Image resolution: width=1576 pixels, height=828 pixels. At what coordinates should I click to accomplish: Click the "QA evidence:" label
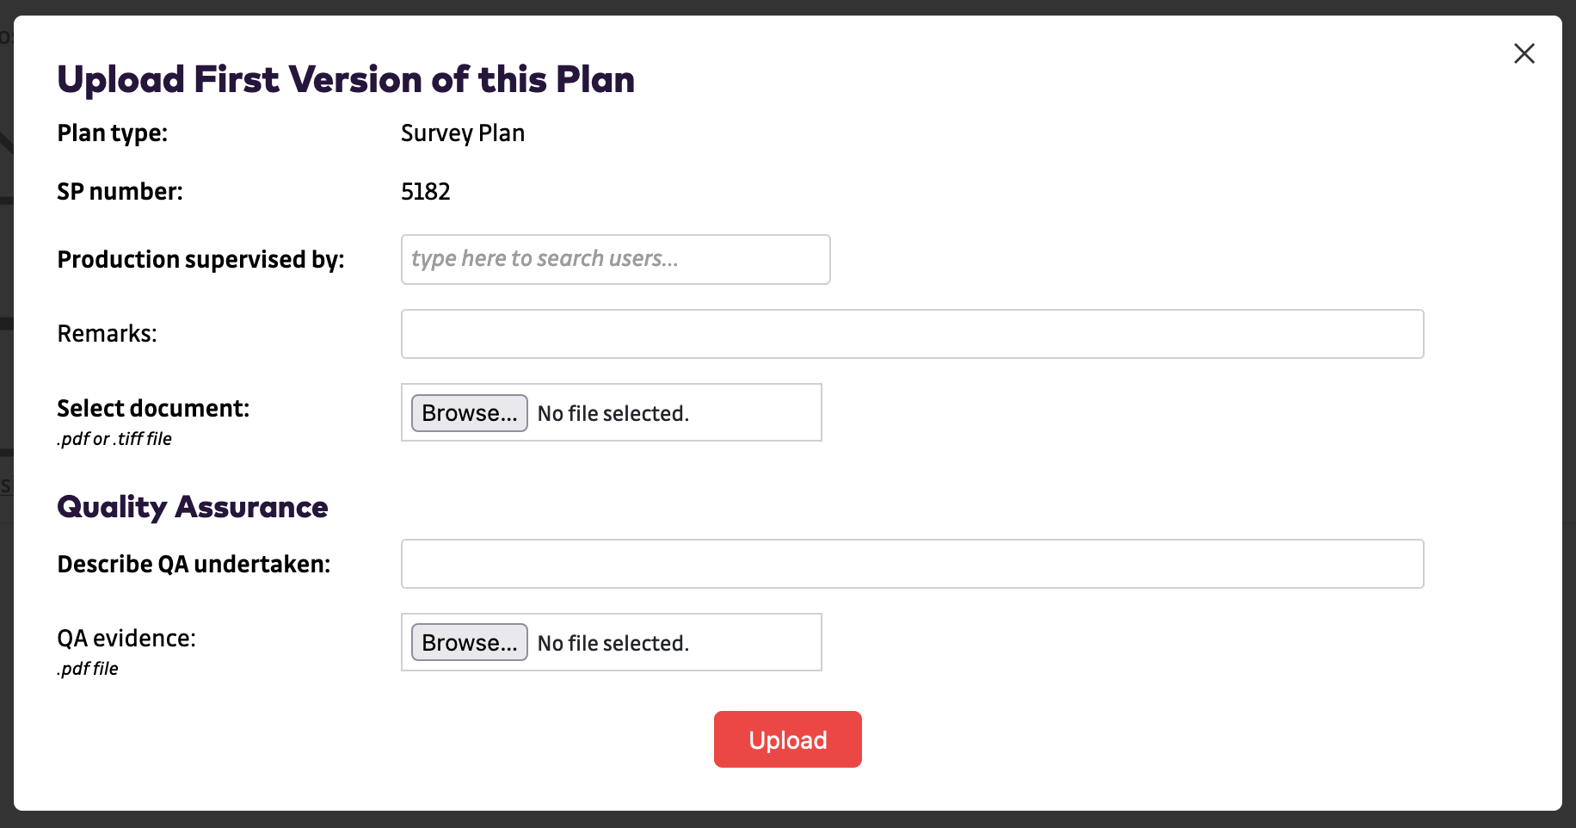(126, 639)
